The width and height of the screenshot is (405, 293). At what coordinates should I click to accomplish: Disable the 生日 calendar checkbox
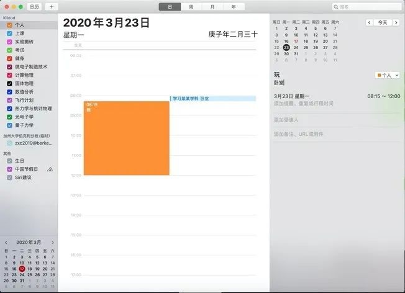pos(9,161)
